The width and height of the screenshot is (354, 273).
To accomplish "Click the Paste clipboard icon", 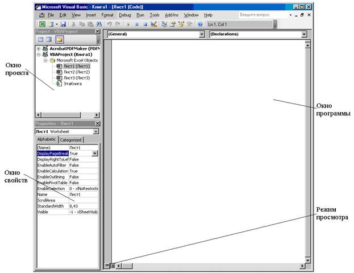I will tap(90, 24).
